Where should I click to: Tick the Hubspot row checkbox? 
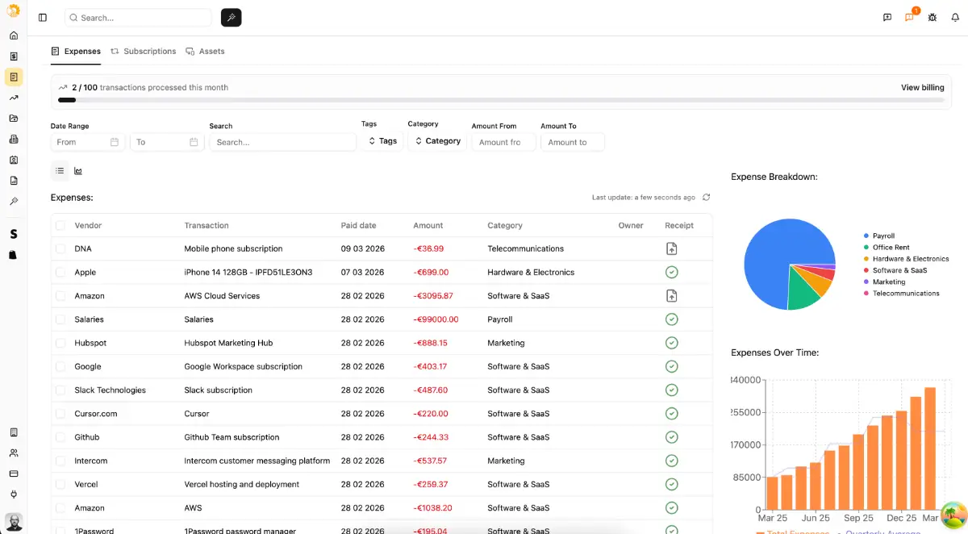coord(60,343)
